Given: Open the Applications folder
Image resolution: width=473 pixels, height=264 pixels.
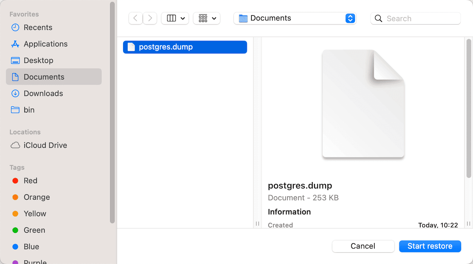Looking at the screenshot, I should 45,44.
